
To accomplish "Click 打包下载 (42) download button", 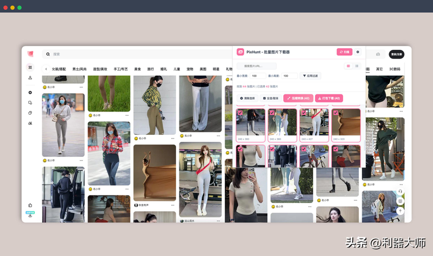I will point(329,98).
